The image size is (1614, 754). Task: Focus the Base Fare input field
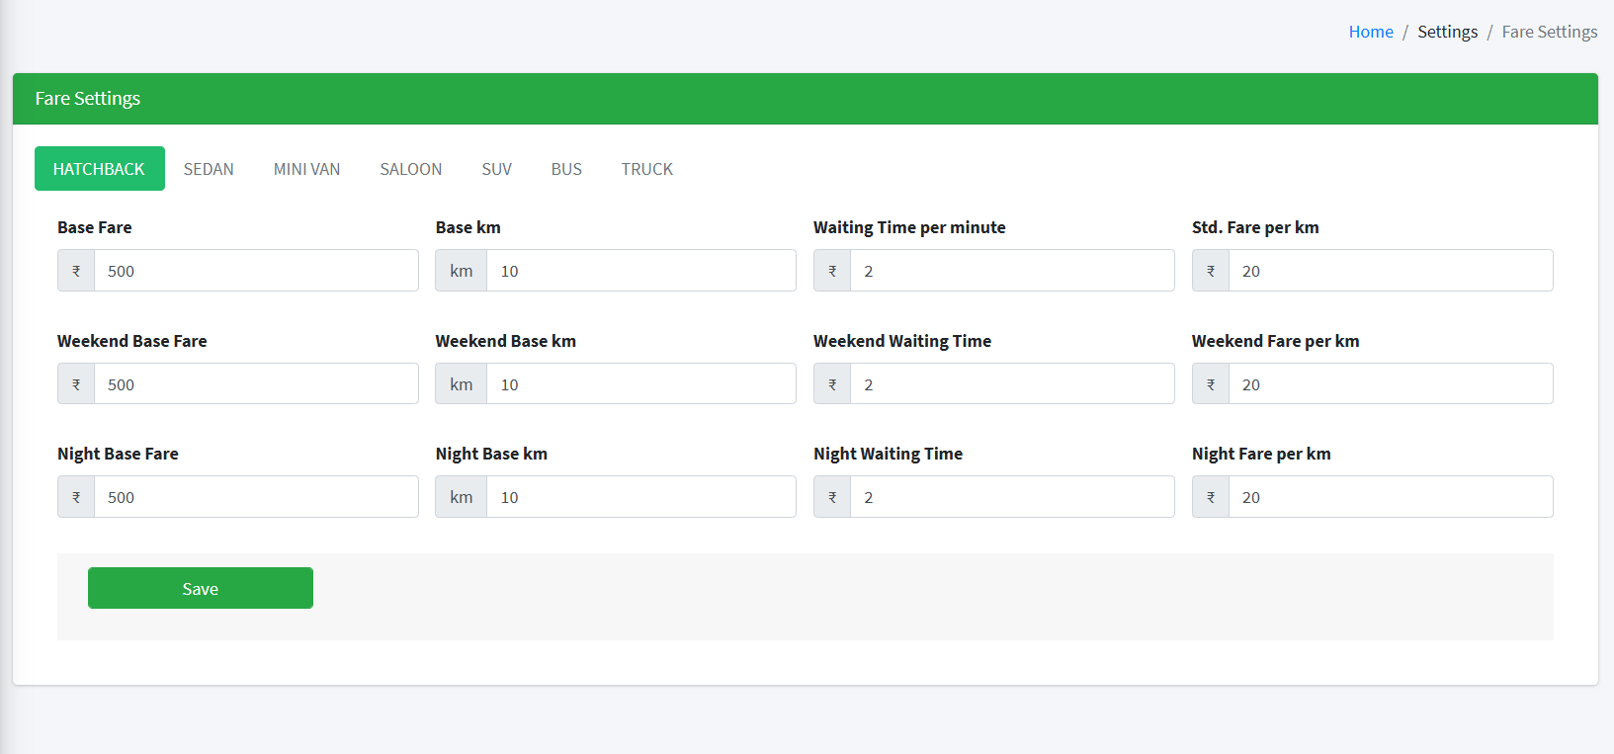click(x=255, y=271)
